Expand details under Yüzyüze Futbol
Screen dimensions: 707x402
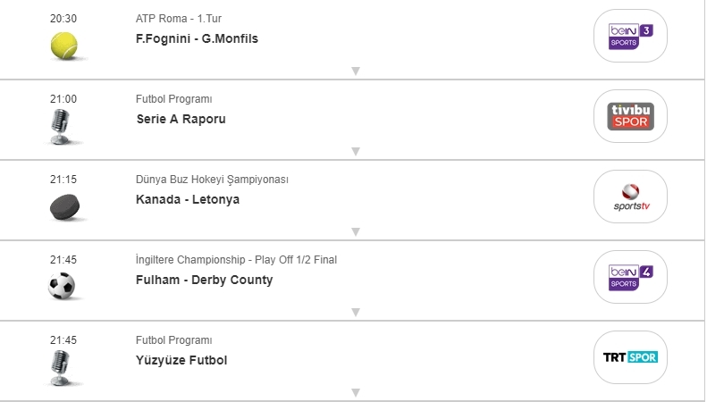tap(355, 392)
